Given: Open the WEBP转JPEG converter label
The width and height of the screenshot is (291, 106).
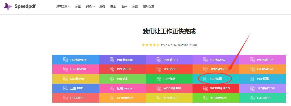Looking at the screenshot, I should [220, 88].
